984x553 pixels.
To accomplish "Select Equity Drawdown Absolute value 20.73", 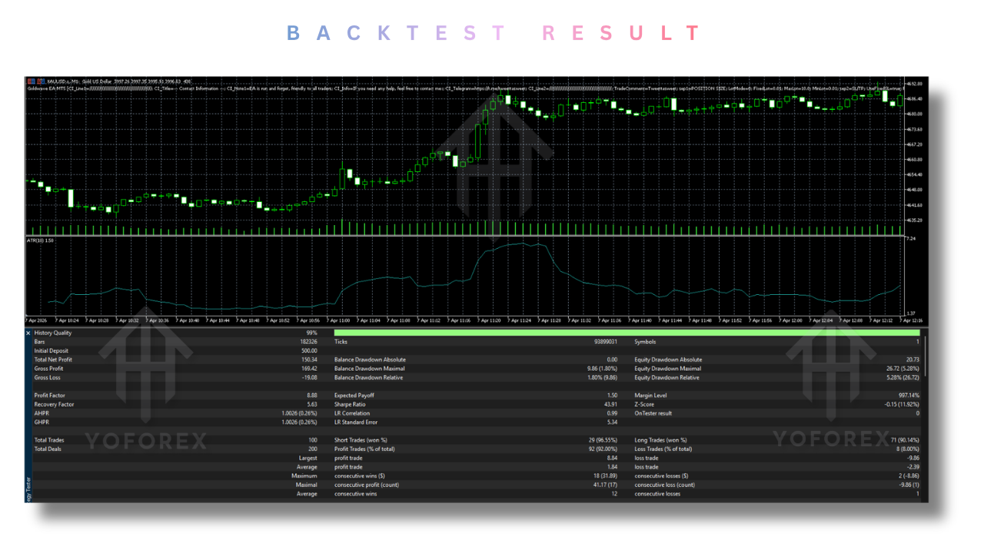I will [912, 359].
